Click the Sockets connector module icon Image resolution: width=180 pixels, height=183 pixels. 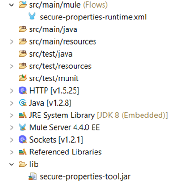[22, 140]
